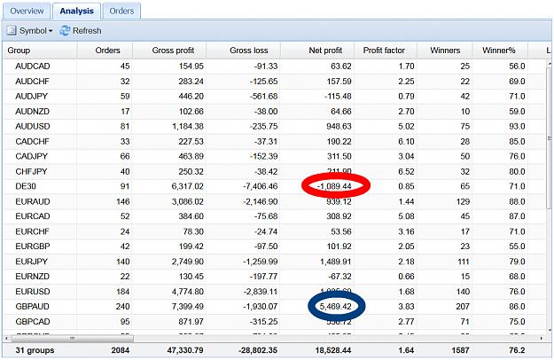Viewport: 554px width, 360px height.
Task: Click the Refresh icon
Action: pos(65,31)
